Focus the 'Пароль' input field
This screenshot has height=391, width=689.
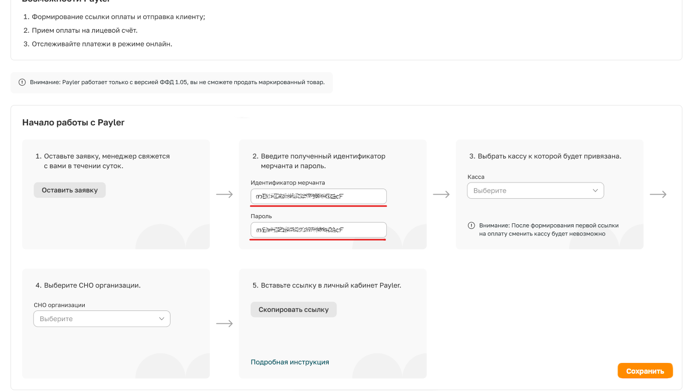tap(318, 230)
